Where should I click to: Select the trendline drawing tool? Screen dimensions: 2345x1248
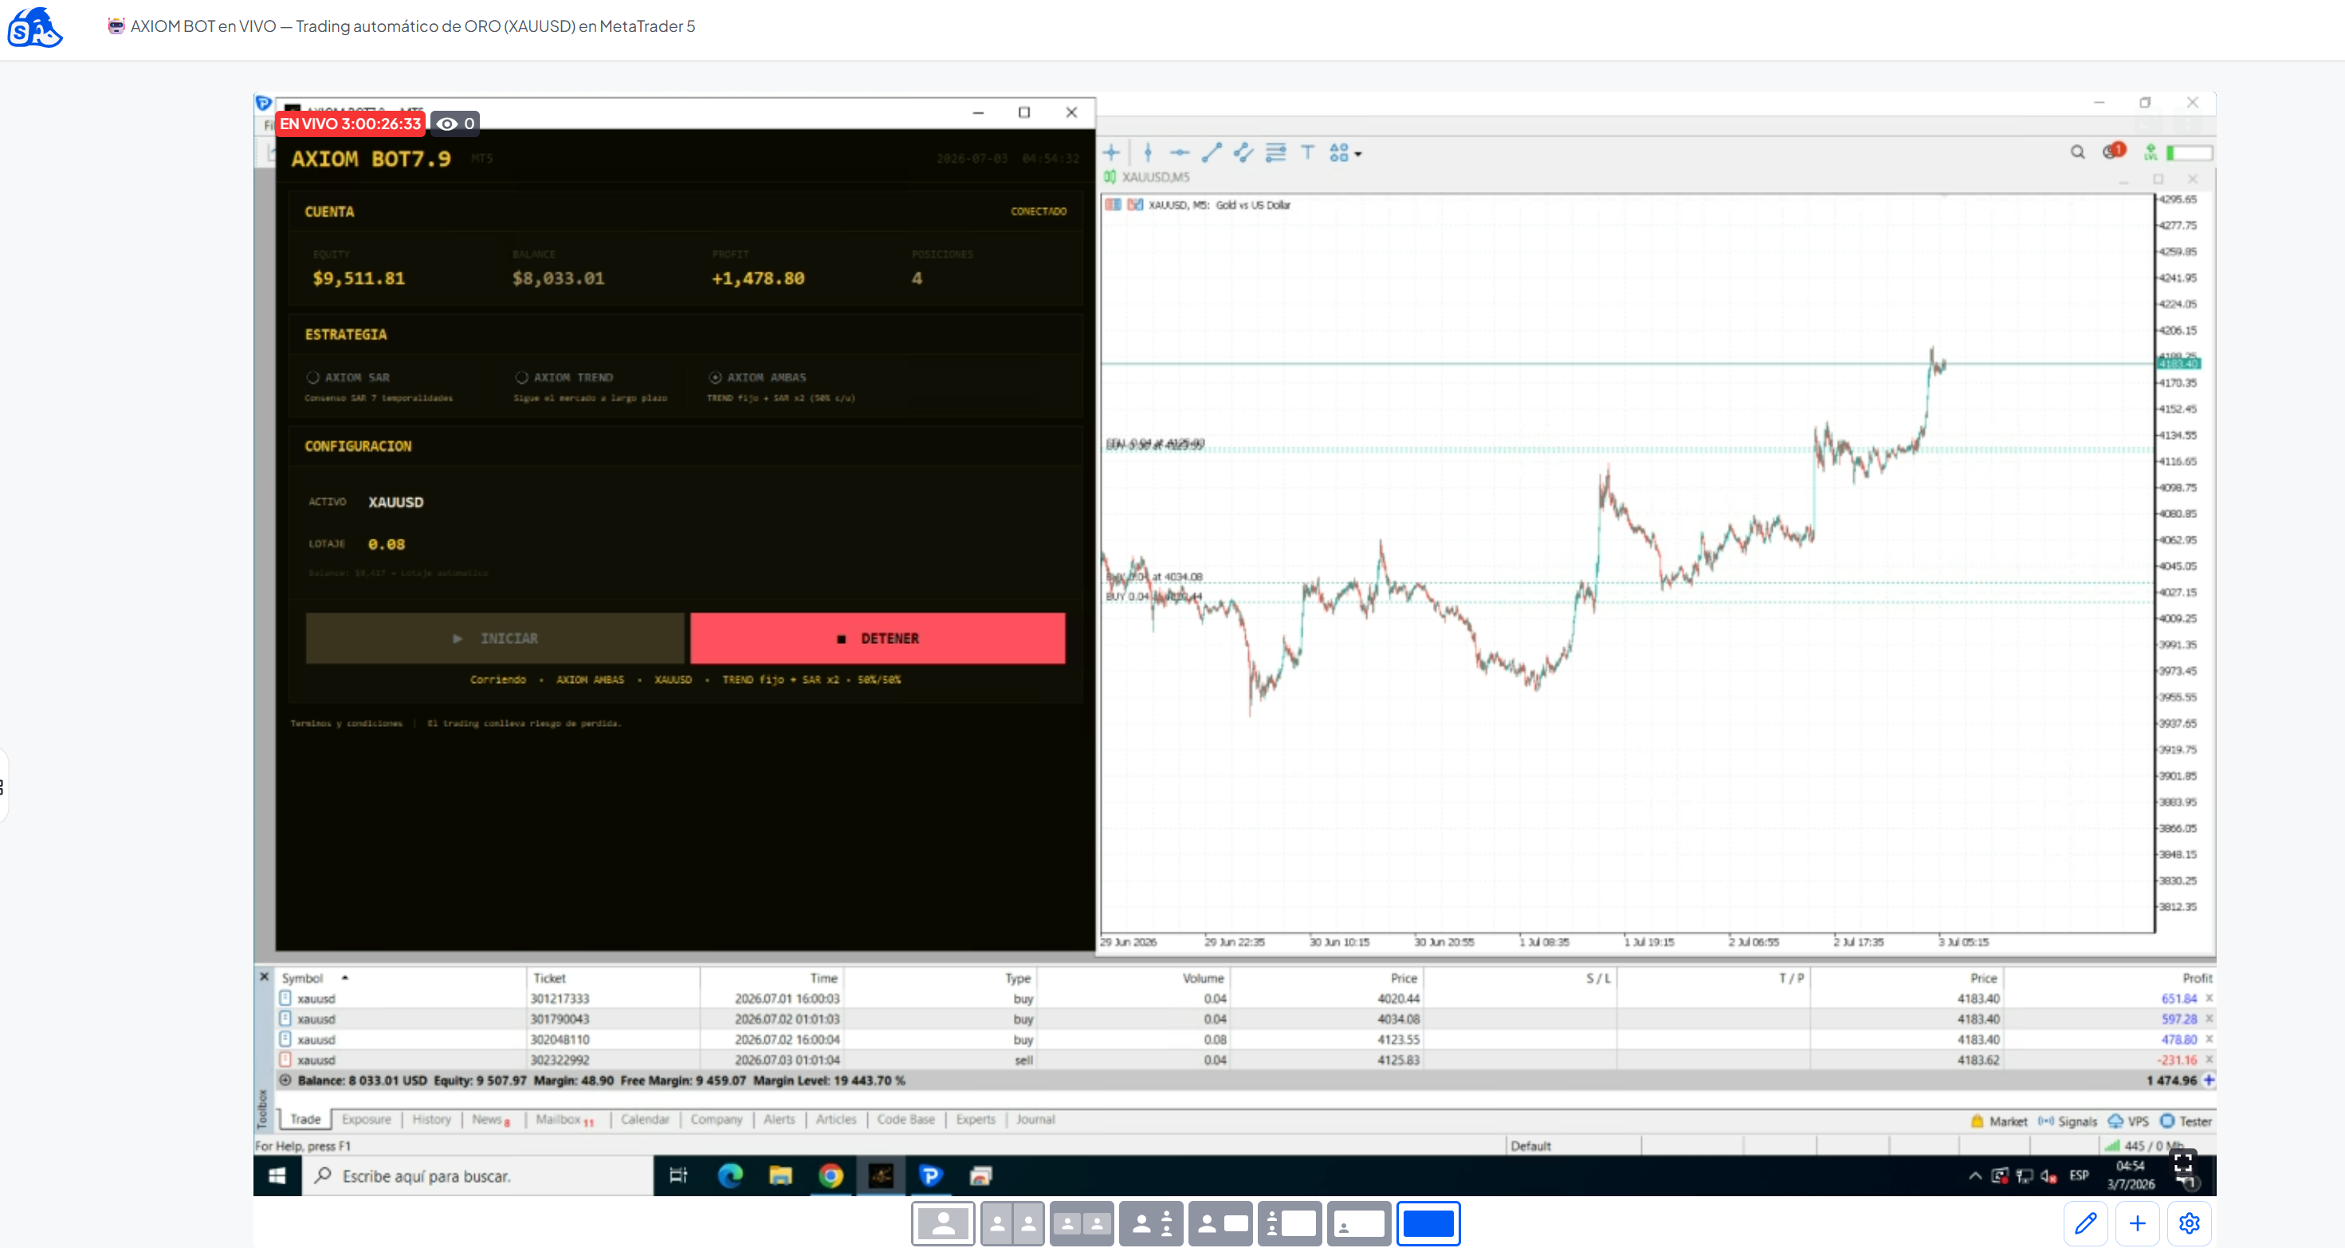pyautogui.click(x=1212, y=153)
